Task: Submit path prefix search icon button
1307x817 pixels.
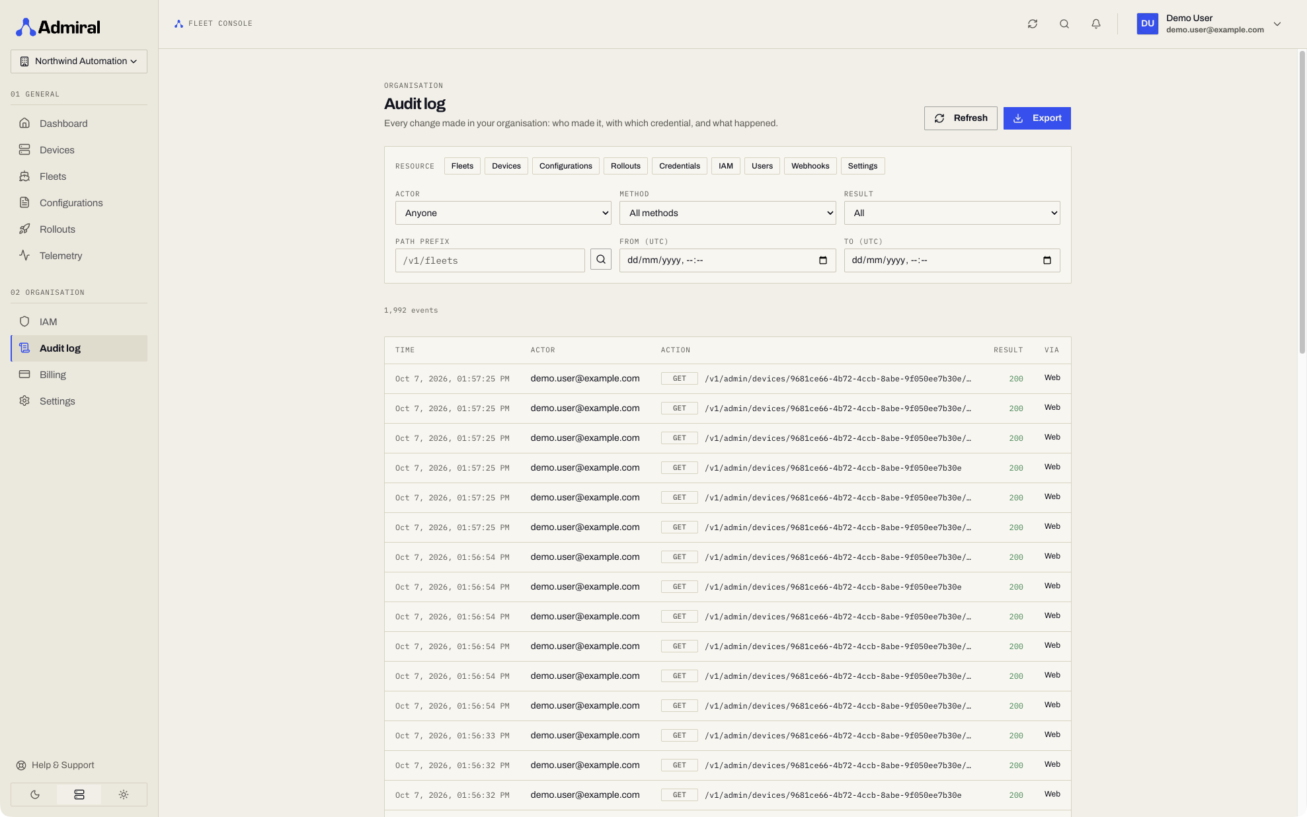Action: [601, 260]
